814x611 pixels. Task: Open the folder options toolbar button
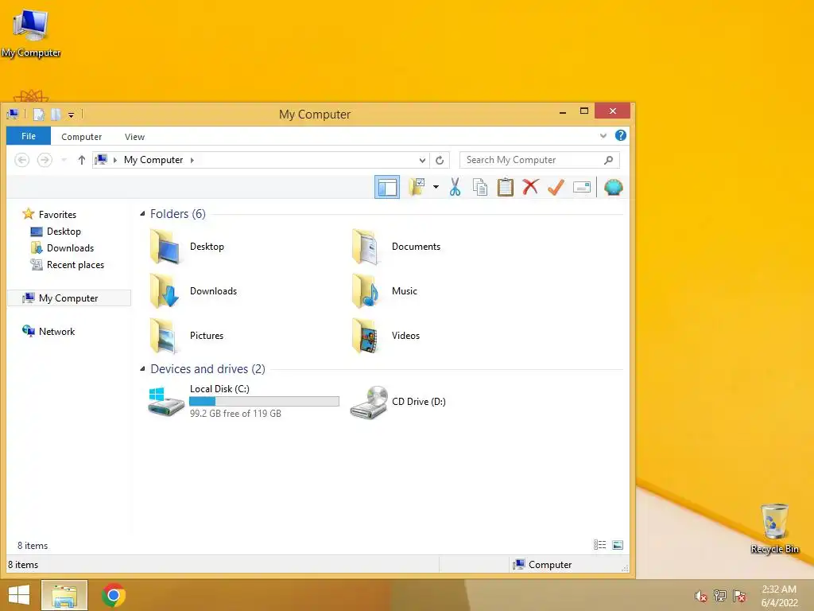[417, 187]
